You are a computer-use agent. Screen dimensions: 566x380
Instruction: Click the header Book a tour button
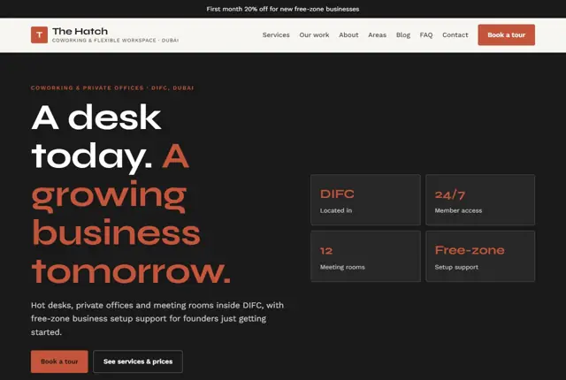[506, 35]
